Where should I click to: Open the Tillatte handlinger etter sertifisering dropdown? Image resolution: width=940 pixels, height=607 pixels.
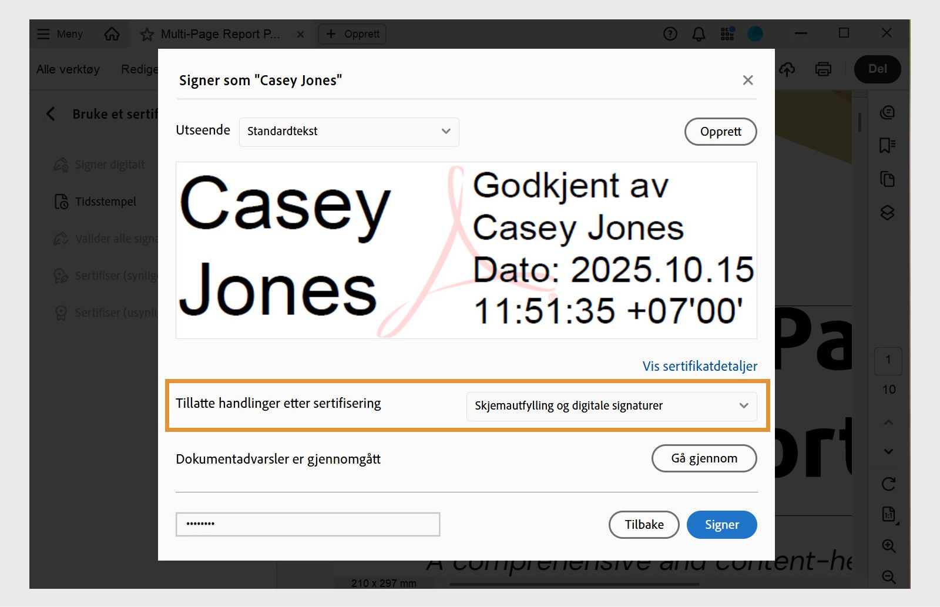pos(612,405)
